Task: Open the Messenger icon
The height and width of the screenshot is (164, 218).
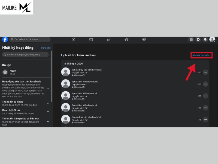Action: coord(198,39)
